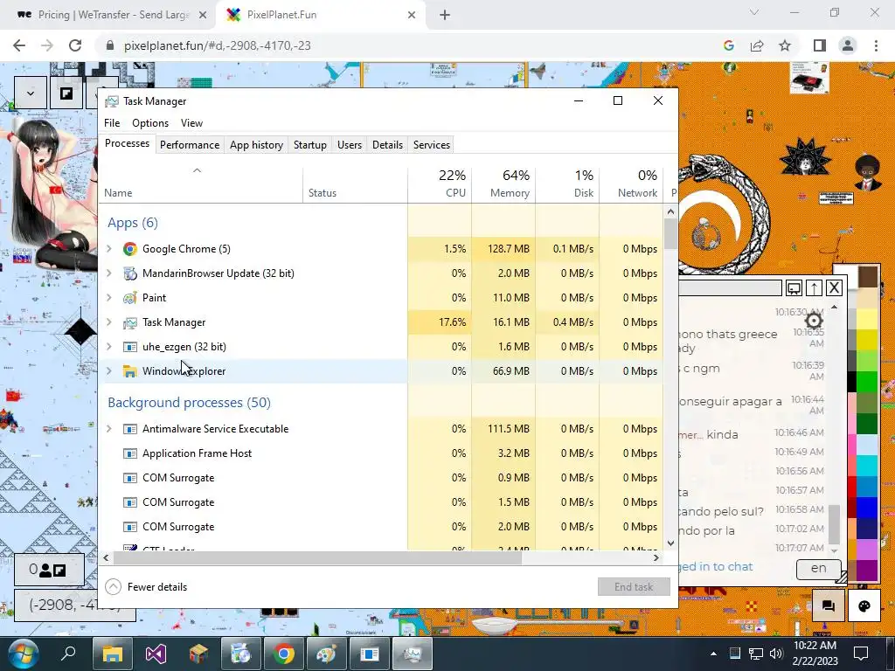
Task: Open taskbar Search magnifier
Action: point(68,654)
